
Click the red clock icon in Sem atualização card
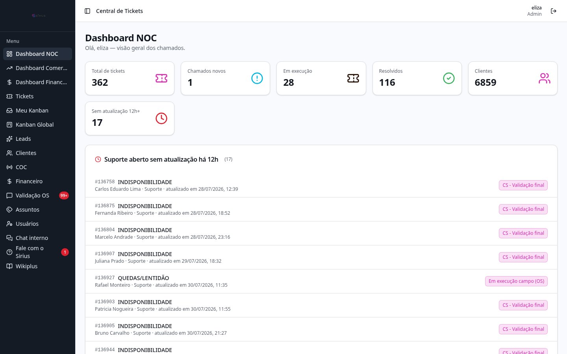pos(161,118)
